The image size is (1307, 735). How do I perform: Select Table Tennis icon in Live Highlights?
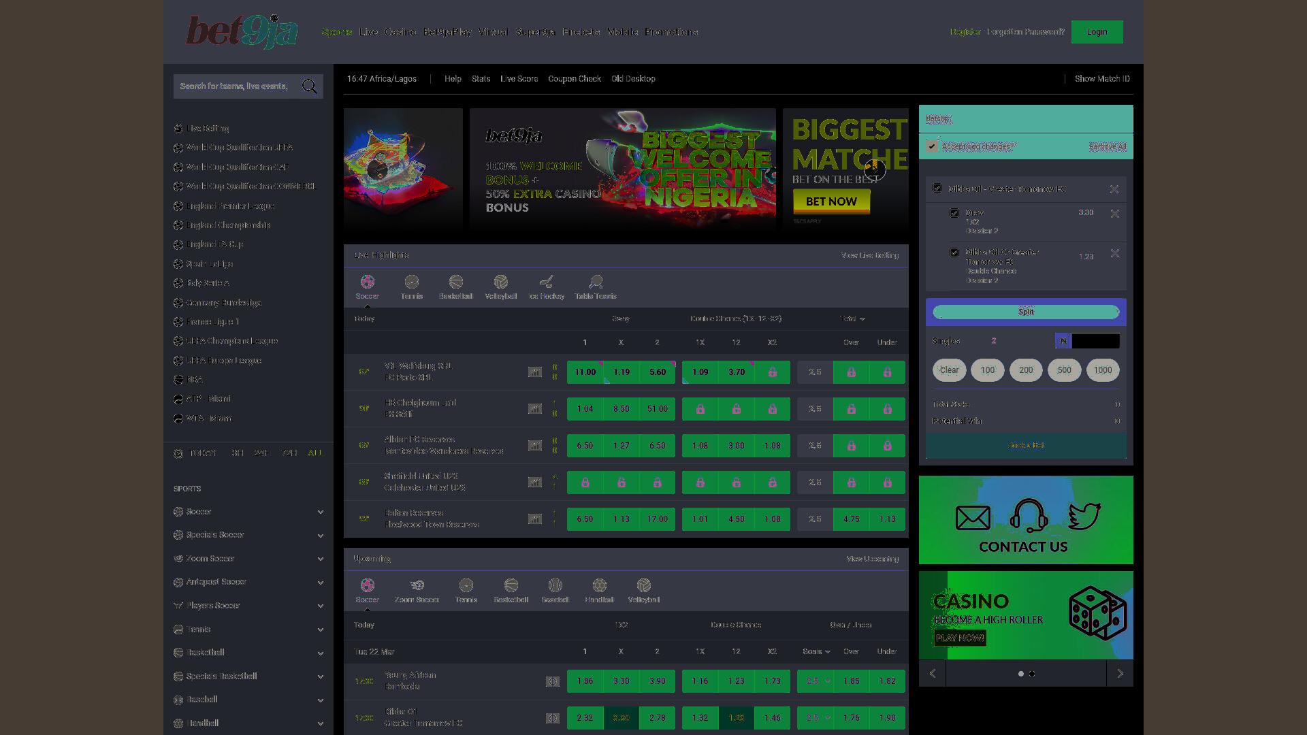click(x=596, y=282)
